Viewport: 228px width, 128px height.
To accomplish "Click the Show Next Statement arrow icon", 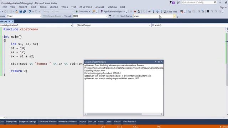I will click(149, 11).
